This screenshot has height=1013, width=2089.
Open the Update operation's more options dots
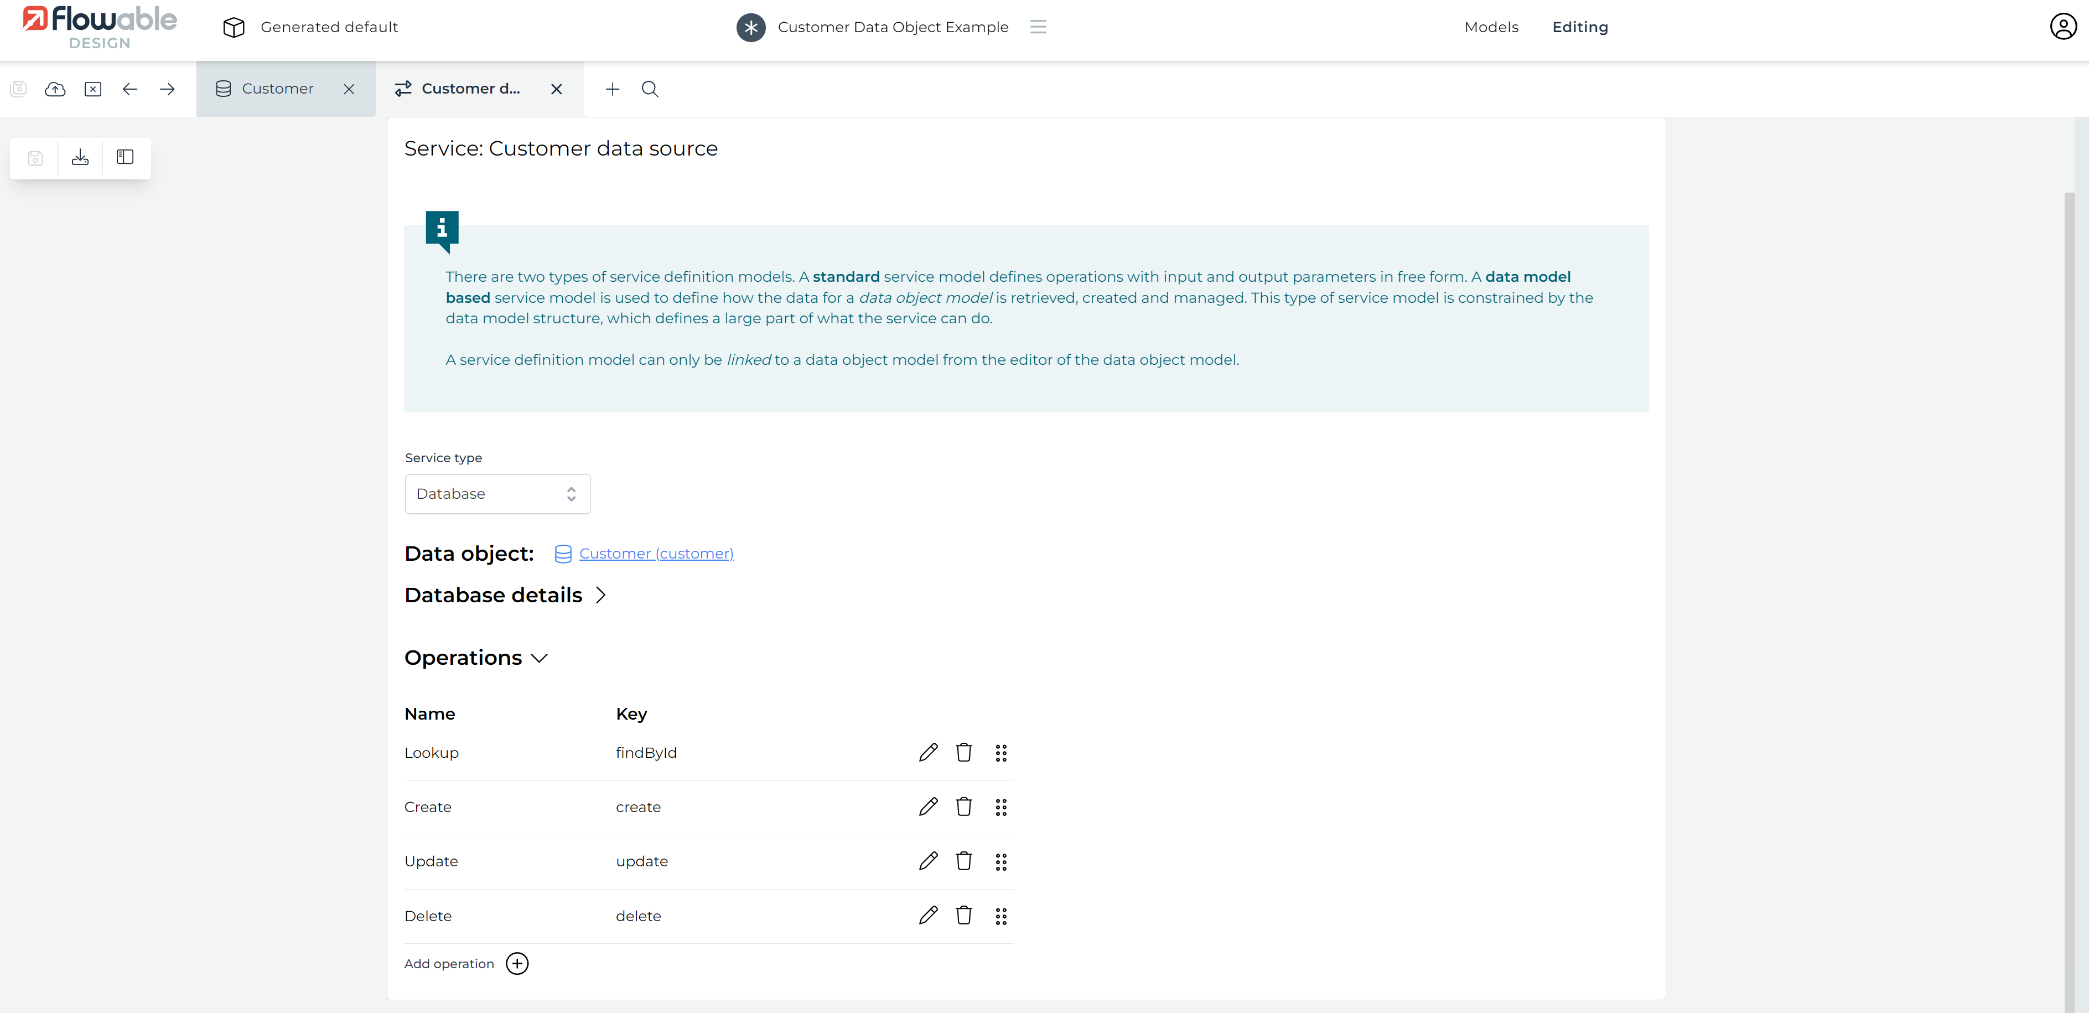(1001, 861)
